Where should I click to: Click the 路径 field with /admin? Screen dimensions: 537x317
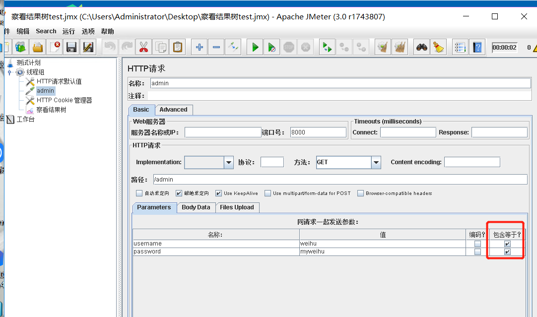(x=340, y=180)
